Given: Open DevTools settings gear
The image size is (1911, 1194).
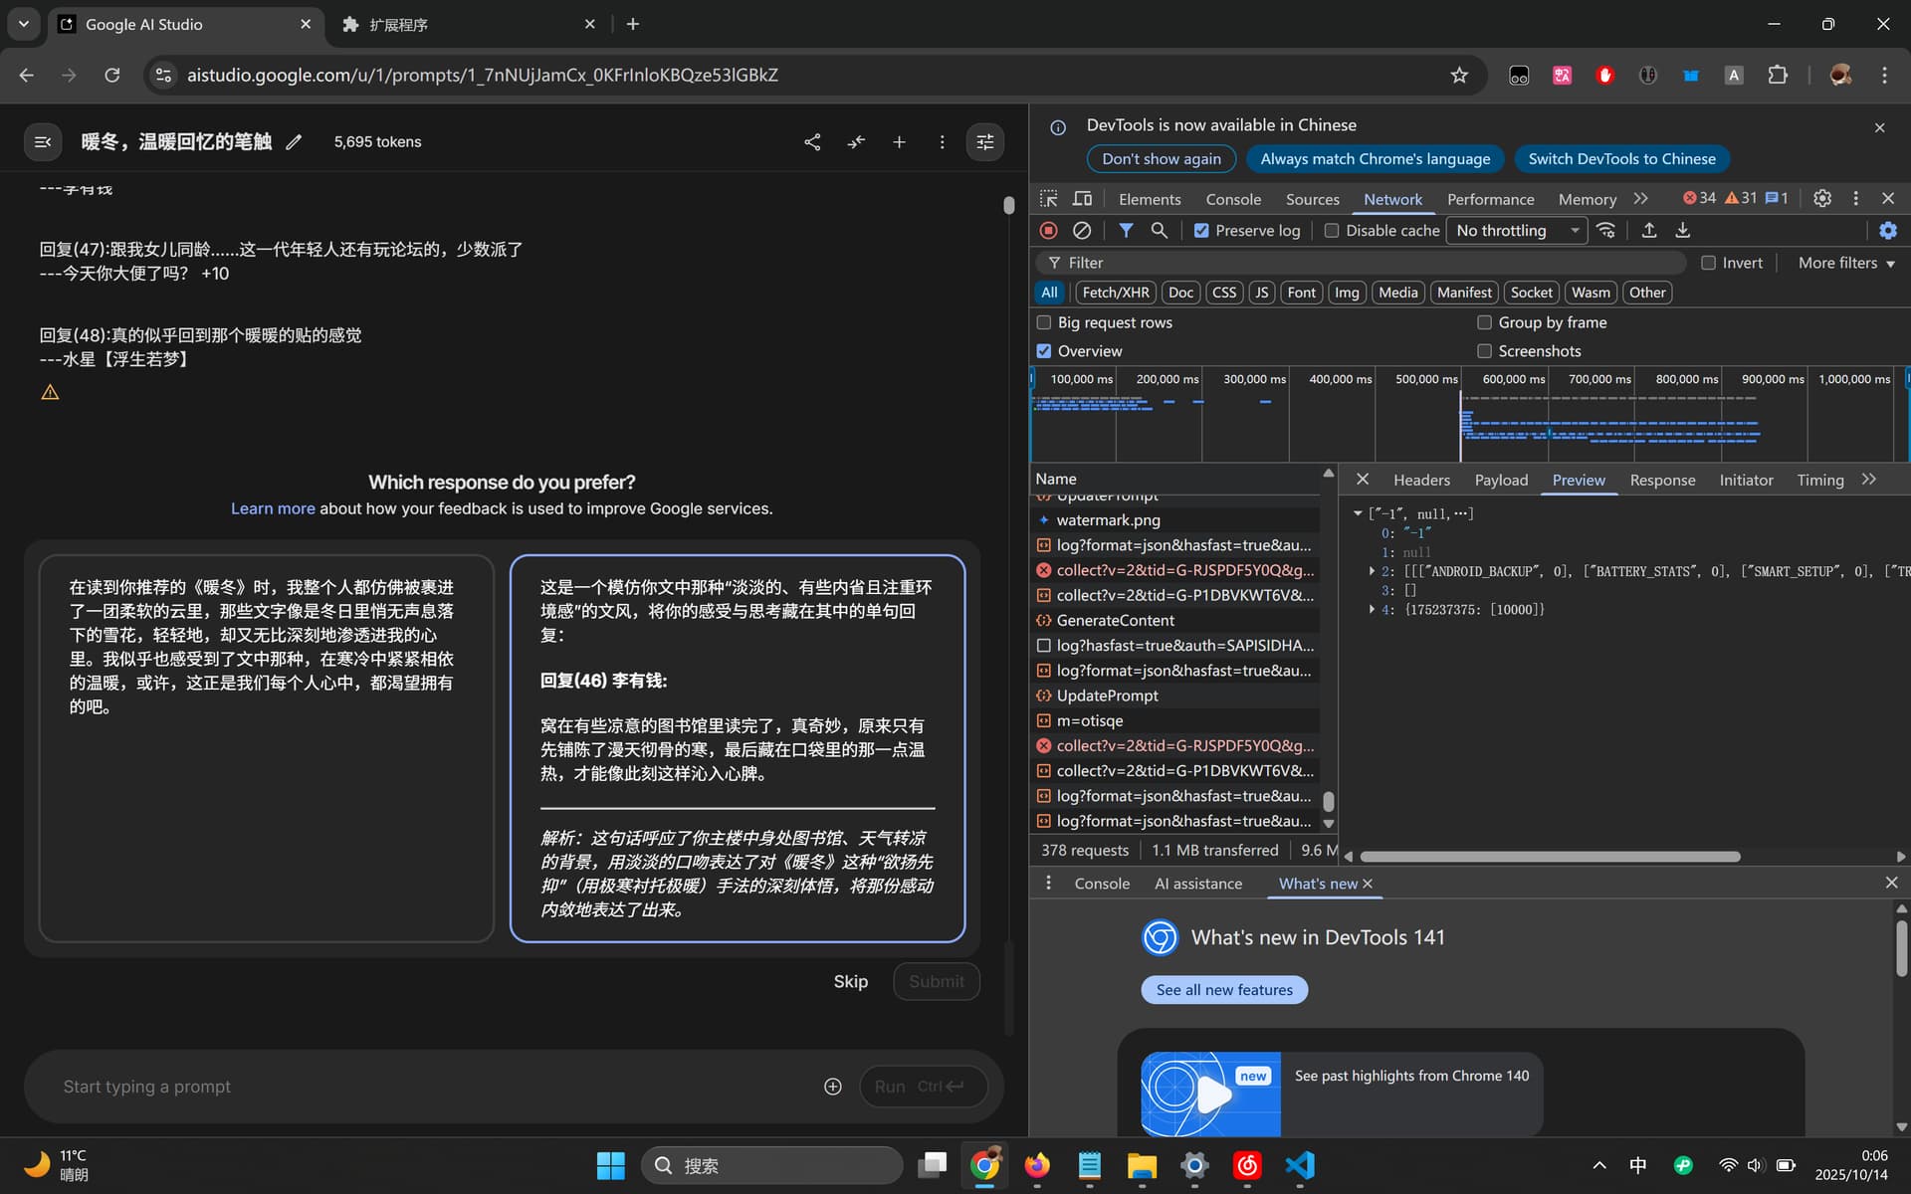Looking at the screenshot, I should pos(1822,198).
